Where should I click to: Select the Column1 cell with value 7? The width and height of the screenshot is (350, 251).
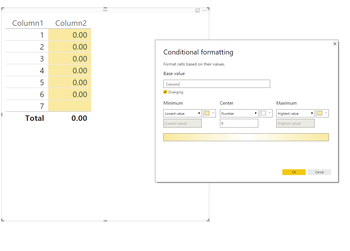click(x=27, y=106)
